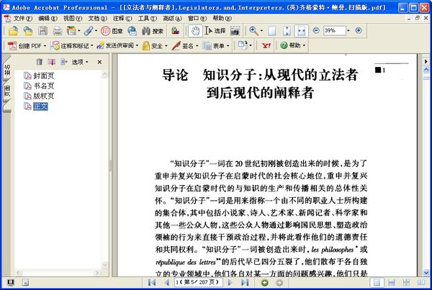Select the 正文 bookmark
Screen dimensions: 432x290
[x=40, y=107]
